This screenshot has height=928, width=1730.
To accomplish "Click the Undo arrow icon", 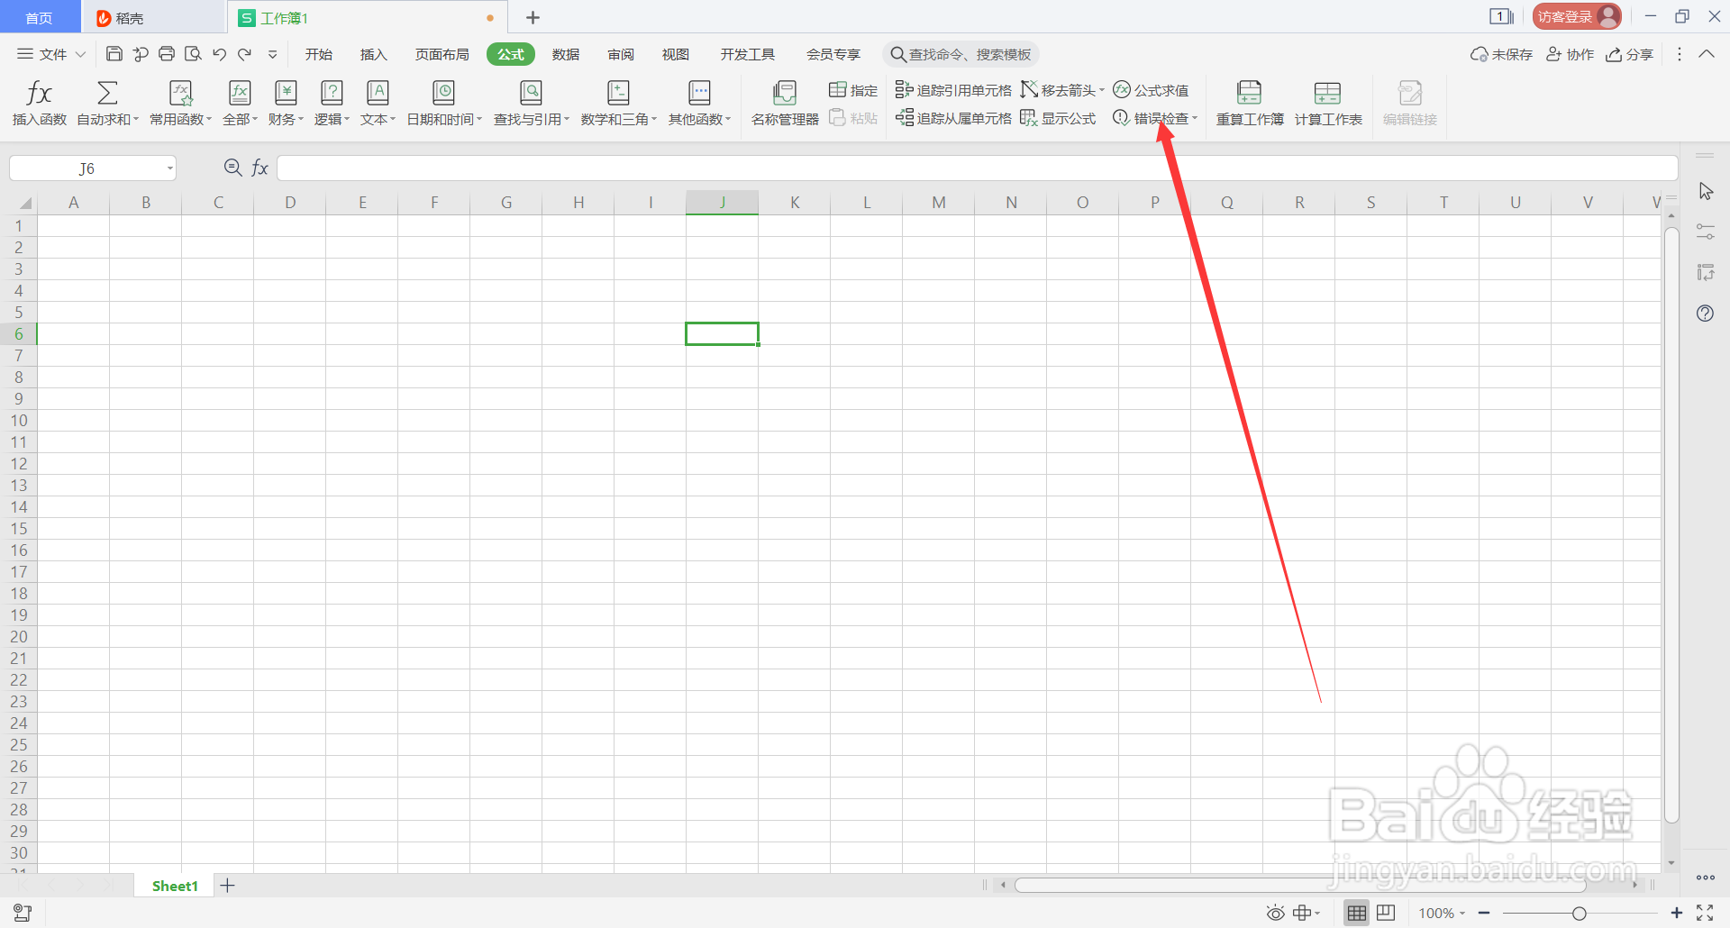I will [219, 54].
